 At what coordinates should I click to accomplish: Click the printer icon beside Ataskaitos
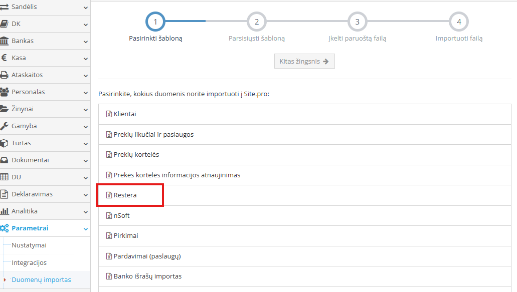pyautogui.click(x=5, y=75)
